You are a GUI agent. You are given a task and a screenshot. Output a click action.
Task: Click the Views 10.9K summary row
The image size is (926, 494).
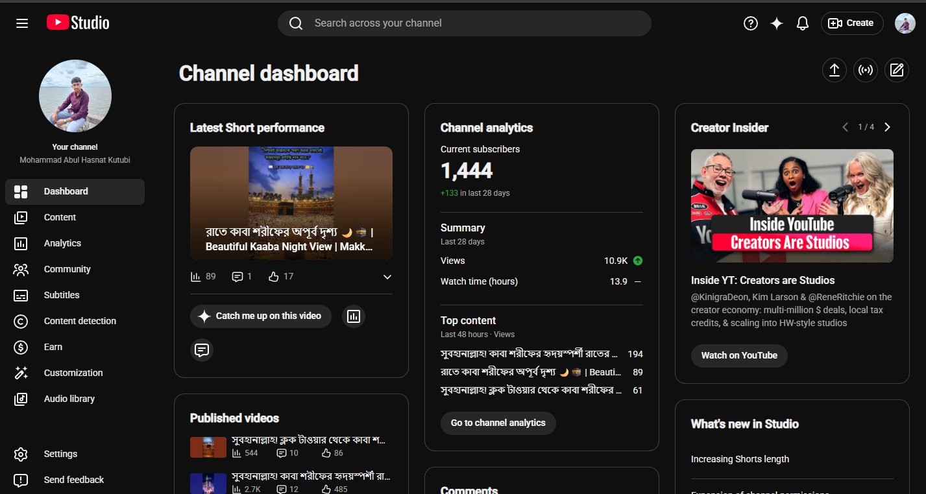click(542, 261)
